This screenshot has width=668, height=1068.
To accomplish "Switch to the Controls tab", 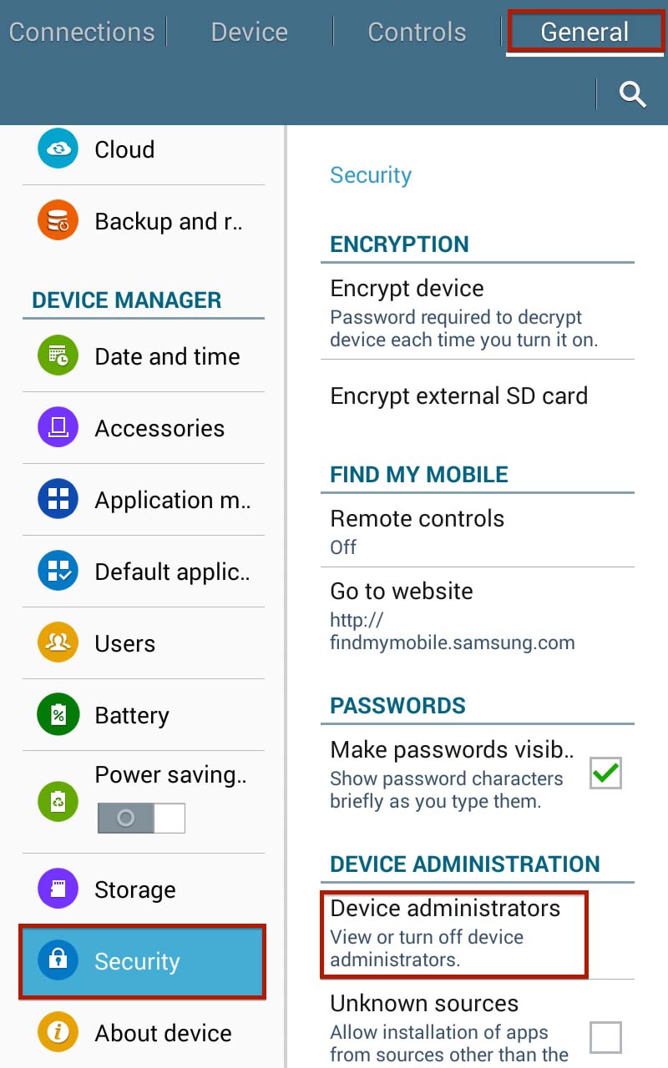I will pos(417,33).
